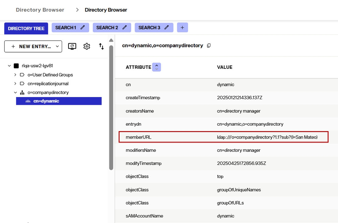Refresh the directory tree view

72,46
